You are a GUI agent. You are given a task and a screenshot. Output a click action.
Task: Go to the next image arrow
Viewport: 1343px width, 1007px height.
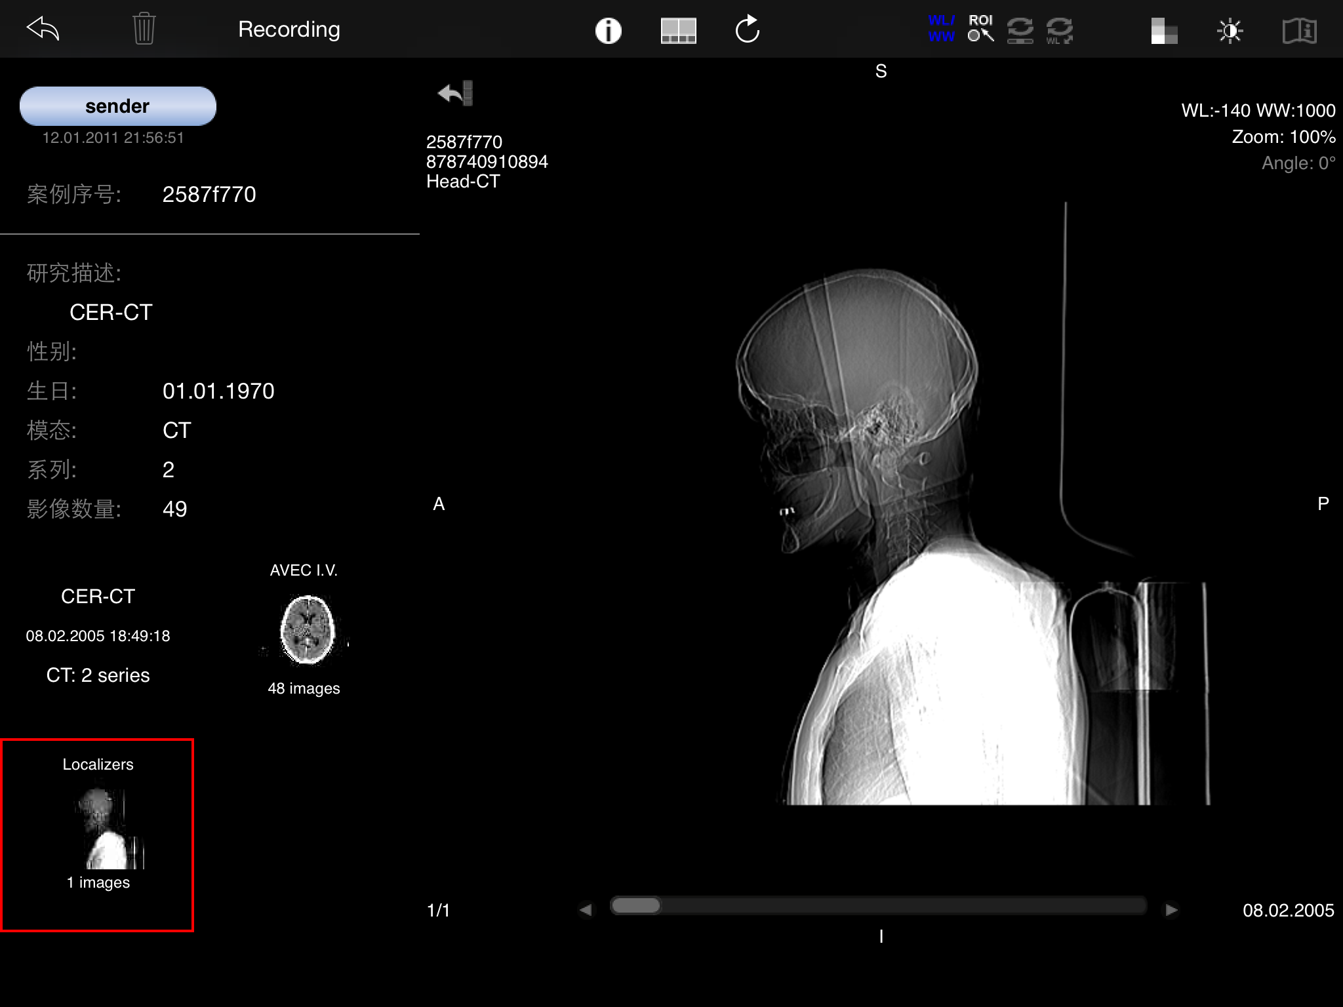coord(1171,909)
